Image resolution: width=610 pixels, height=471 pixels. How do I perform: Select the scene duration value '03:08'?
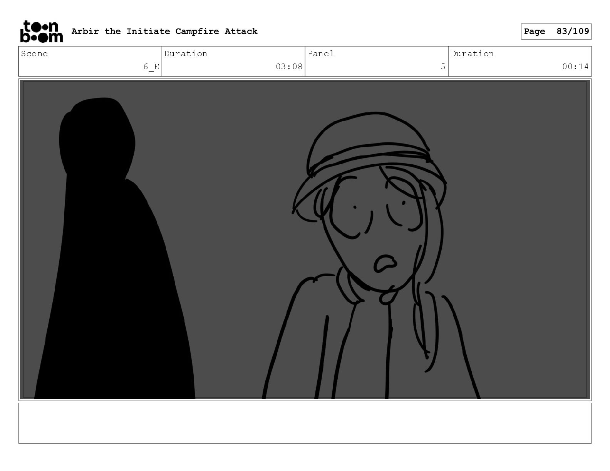point(289,67)
